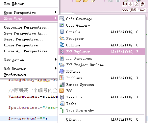The height and width of the screenshot is (123, 148).
Task: Expand Navigation submenu arrow
Action: pyautogui.click(x=56, y=60)
